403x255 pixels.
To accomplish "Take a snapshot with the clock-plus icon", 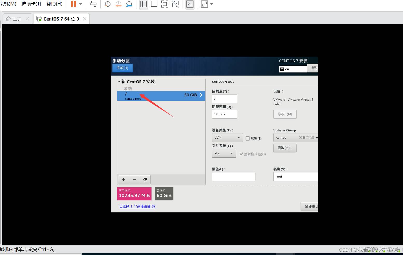I will [x=107, y=4].
